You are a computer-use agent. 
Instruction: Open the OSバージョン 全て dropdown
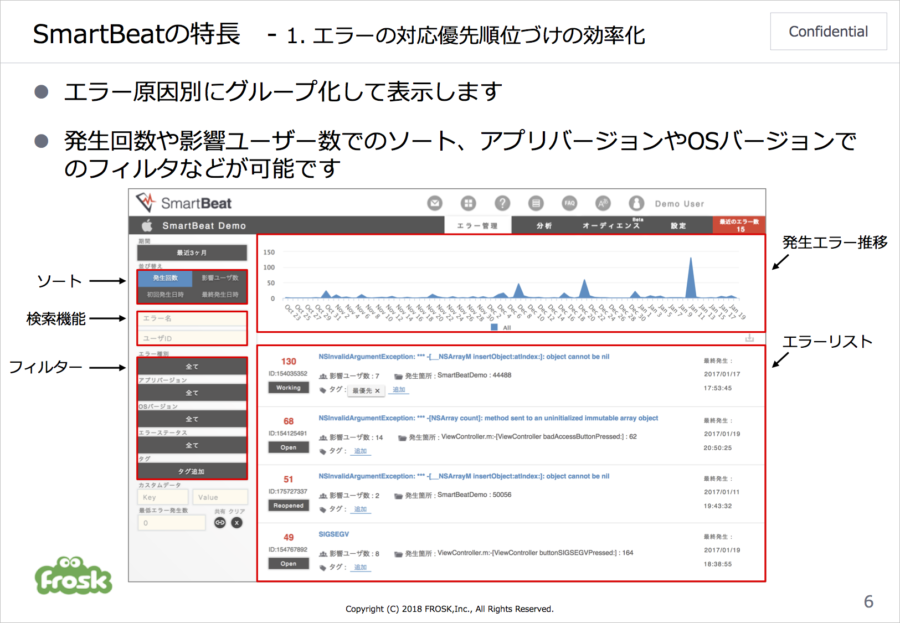tap(192, 419)
